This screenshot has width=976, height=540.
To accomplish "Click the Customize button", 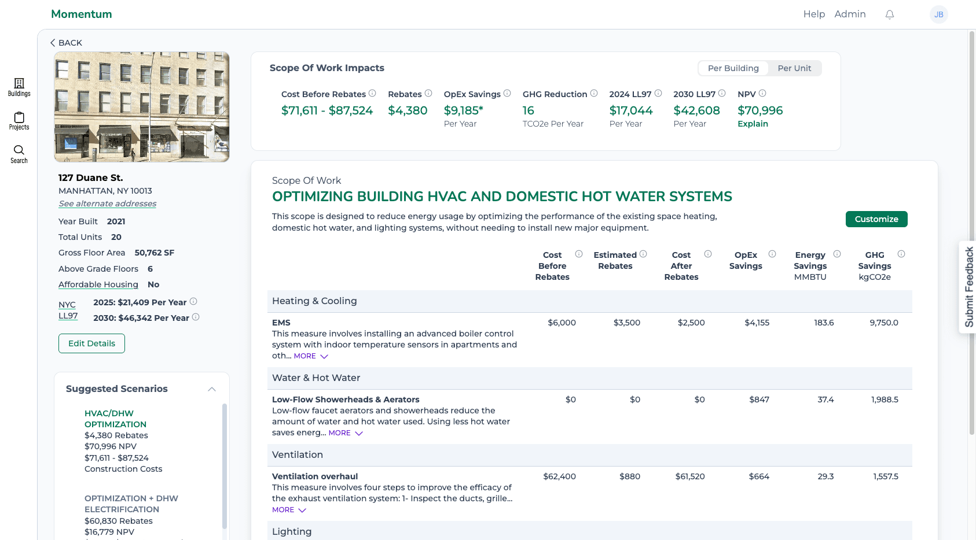I will 876,219.
